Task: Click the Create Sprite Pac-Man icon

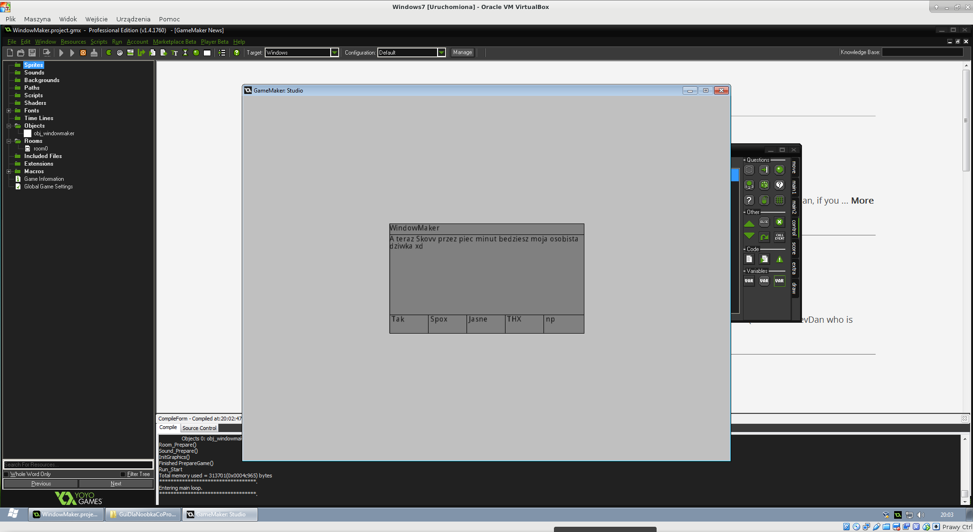Action: [109, 53]
